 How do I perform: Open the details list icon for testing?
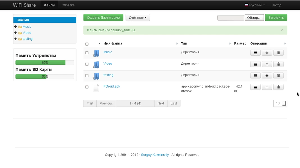point(255,76)
